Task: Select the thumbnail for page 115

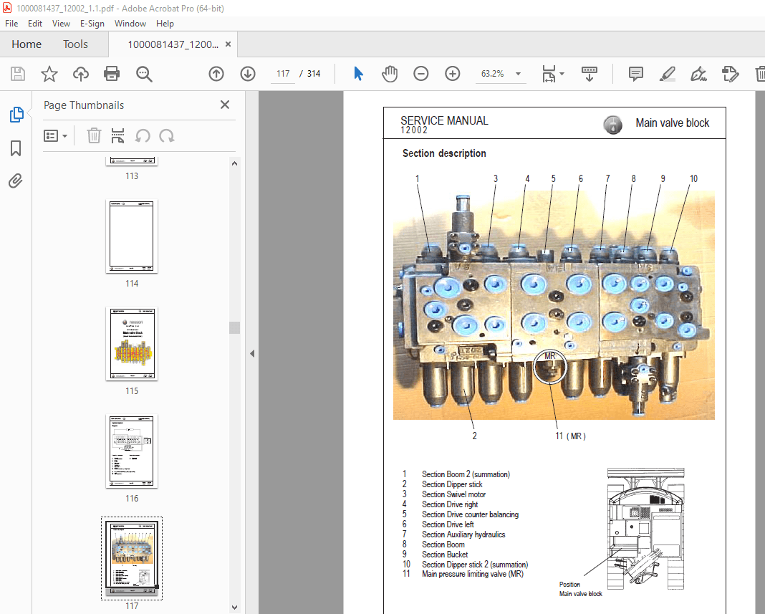Action: tap(132, 344)
